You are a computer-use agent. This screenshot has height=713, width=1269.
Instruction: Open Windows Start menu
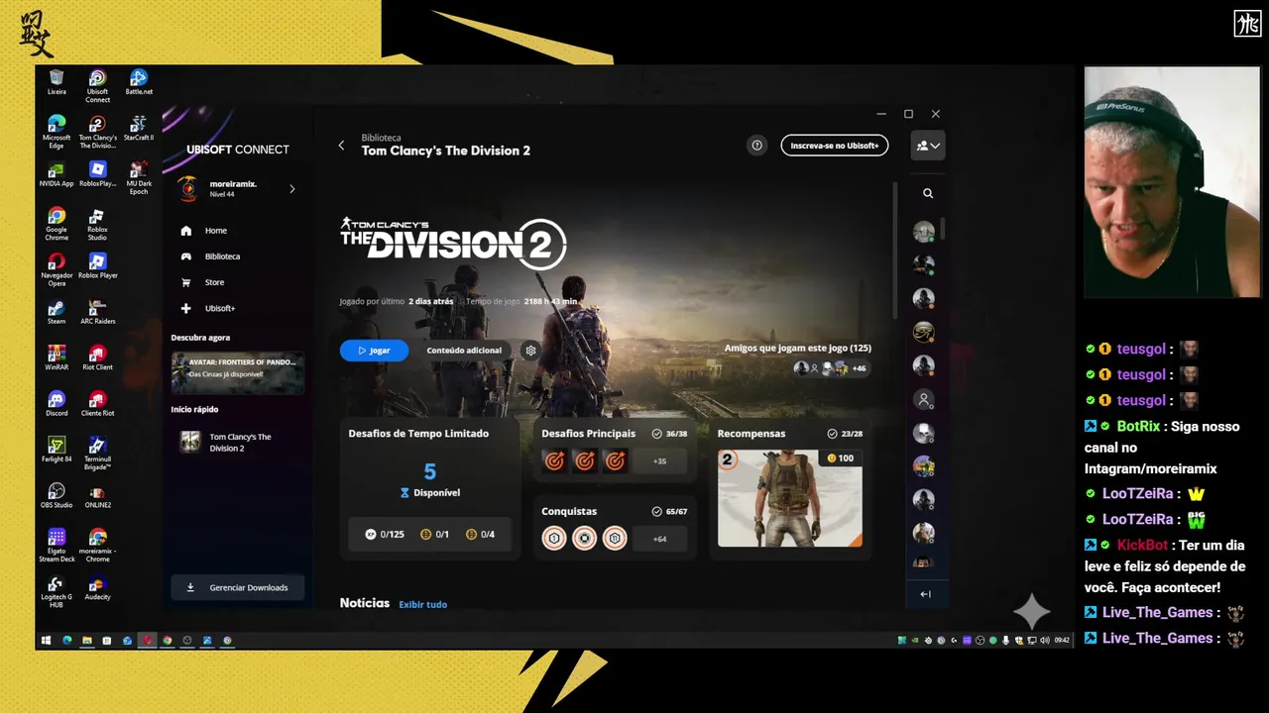click(x=46, y=641)
